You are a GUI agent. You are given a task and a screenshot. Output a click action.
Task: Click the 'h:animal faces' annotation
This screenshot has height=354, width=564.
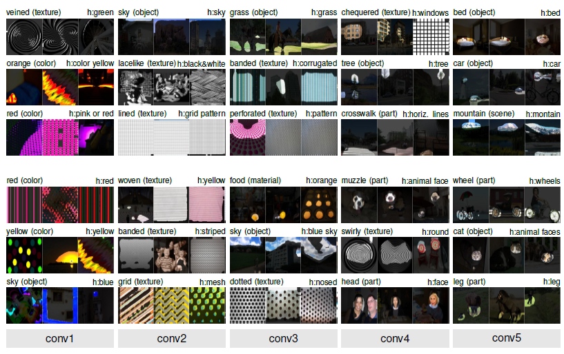pyautogui.click(x=535, y=232)
